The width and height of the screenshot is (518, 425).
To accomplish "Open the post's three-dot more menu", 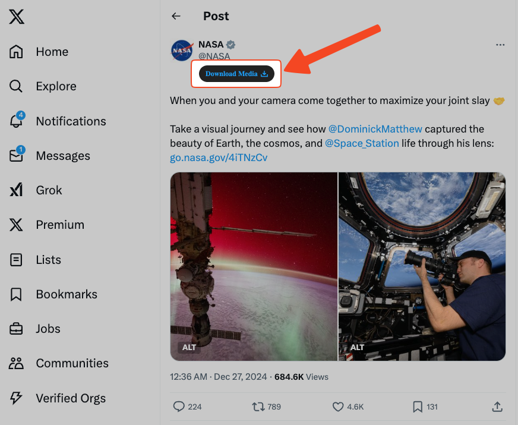I will [x=500, y=45].
